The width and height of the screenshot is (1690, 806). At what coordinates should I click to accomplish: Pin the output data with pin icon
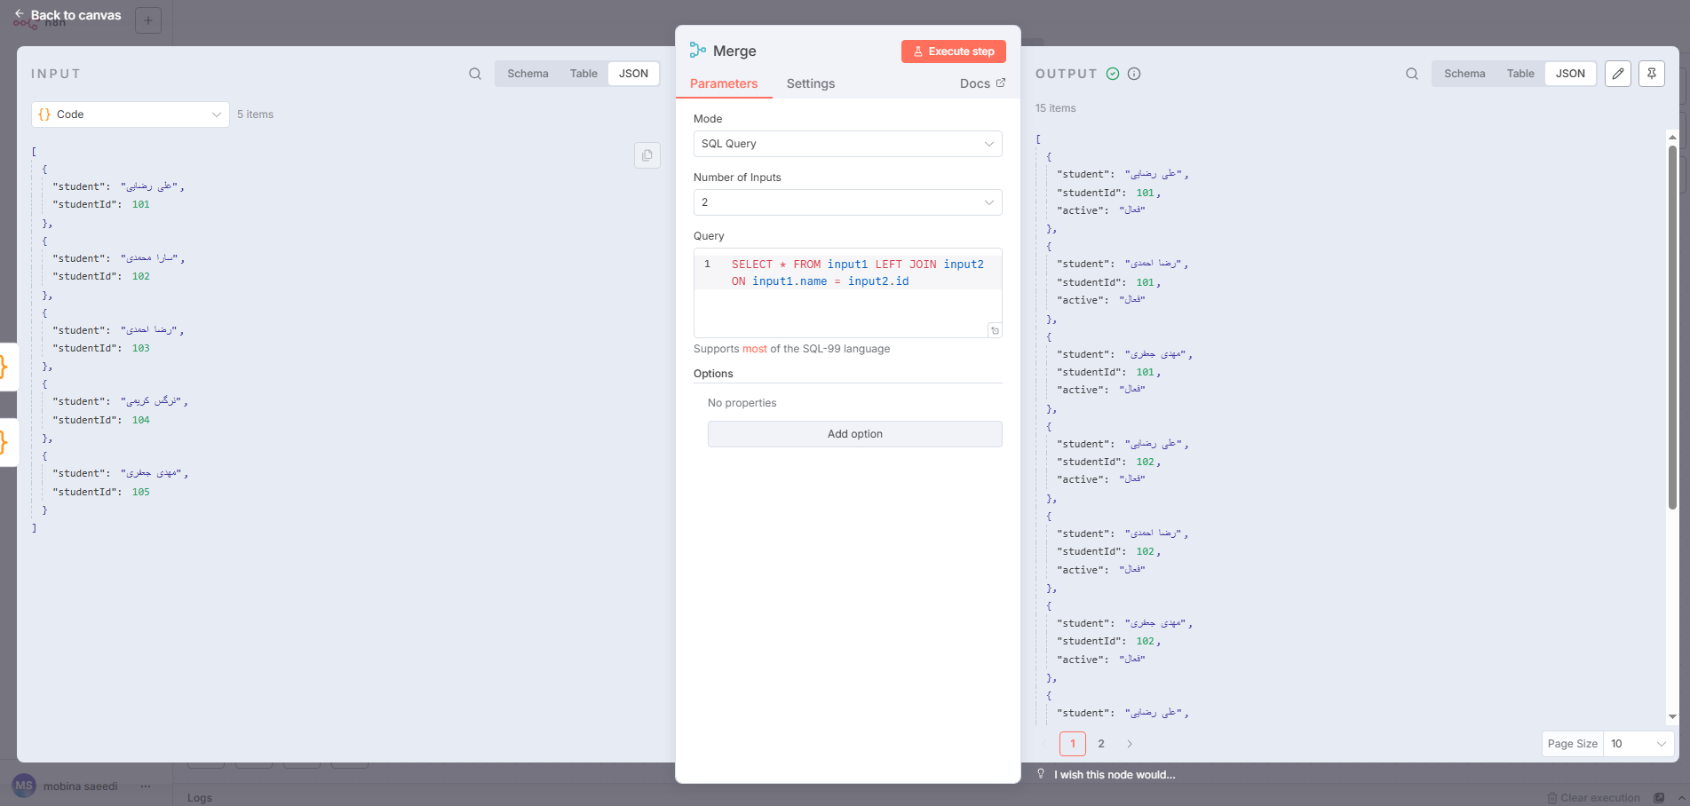click(1651, 74)
